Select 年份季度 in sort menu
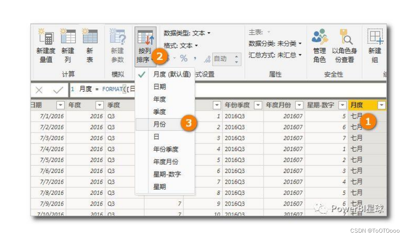 (165, 149)
